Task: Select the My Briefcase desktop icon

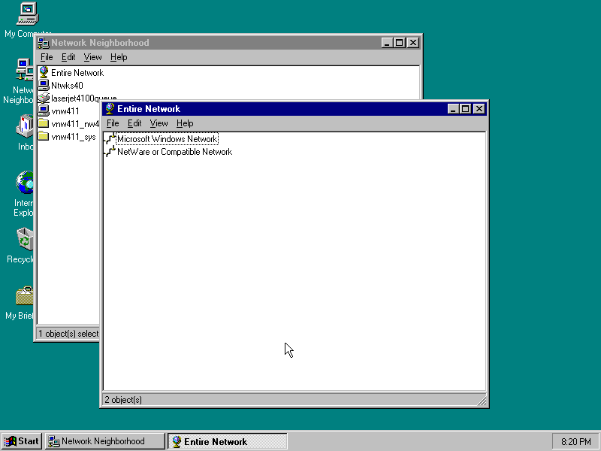Action: (x=25, y=295)
